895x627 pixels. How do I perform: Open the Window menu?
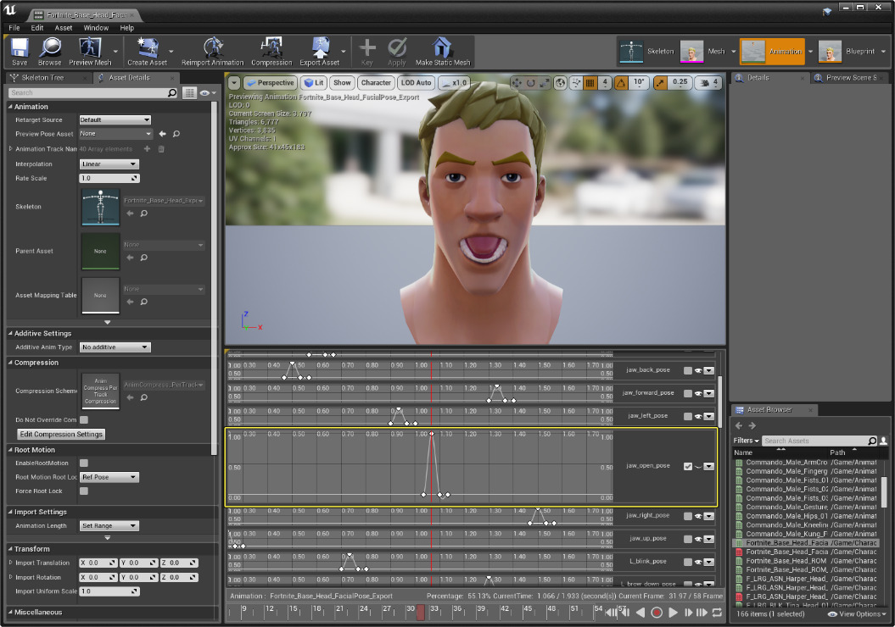[x=96, y=28]
